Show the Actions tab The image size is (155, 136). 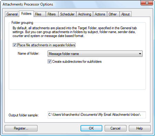(x=100, y=14)
